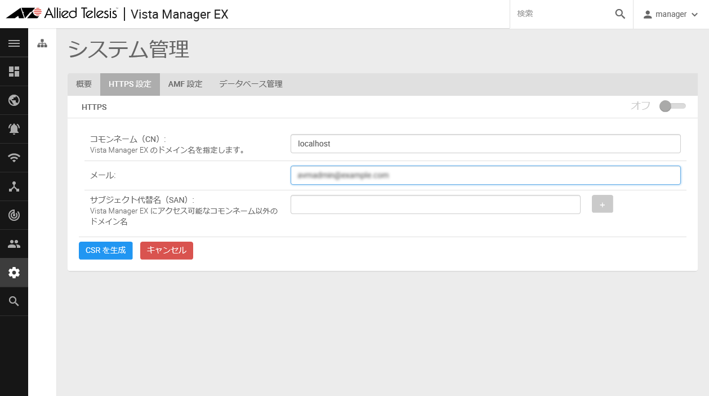Switch to the 概要 tab
Image resolution: width=709 pixels, height=396 pixels.
(84, 84)
